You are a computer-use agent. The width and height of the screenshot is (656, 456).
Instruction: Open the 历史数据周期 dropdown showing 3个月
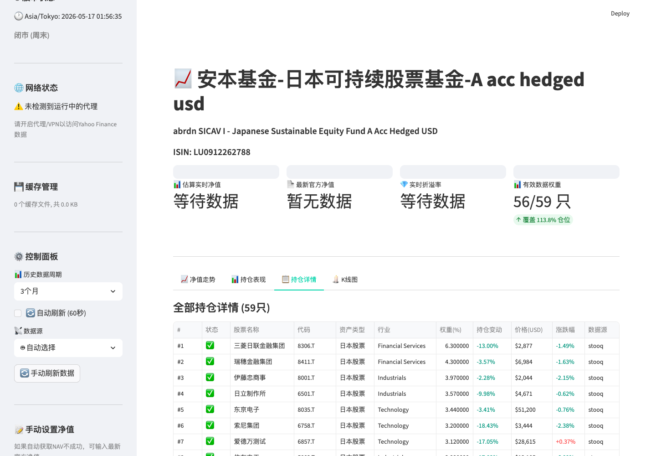tap(68, 291)
